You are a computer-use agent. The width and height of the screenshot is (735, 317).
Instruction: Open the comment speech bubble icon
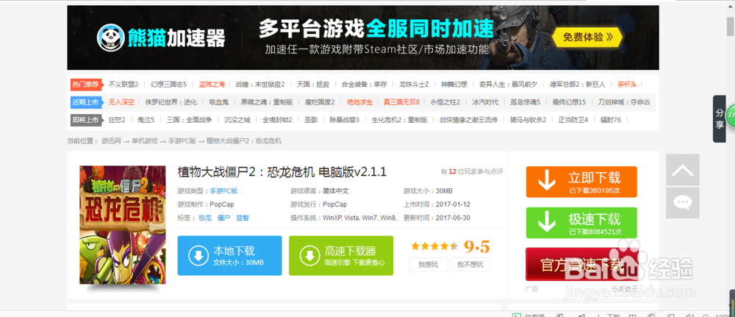[x=683, y=202]
